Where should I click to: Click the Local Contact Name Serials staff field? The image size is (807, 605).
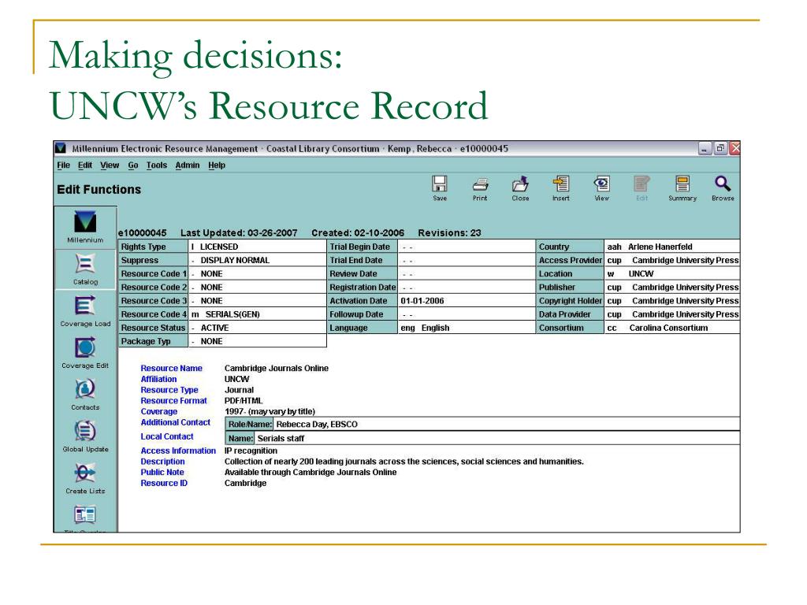click(x=497, y=438)
